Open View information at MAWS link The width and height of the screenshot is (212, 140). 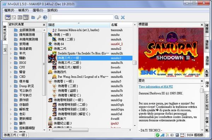pos(156,86)
